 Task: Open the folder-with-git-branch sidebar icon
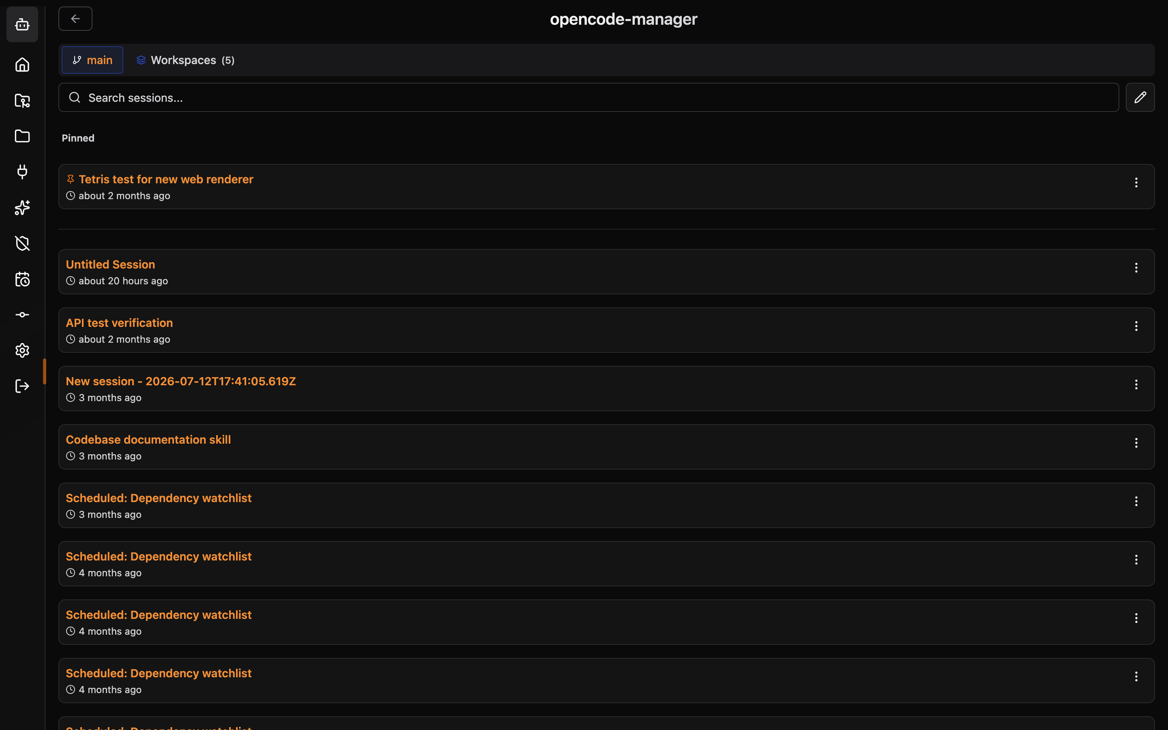point(22,101)
